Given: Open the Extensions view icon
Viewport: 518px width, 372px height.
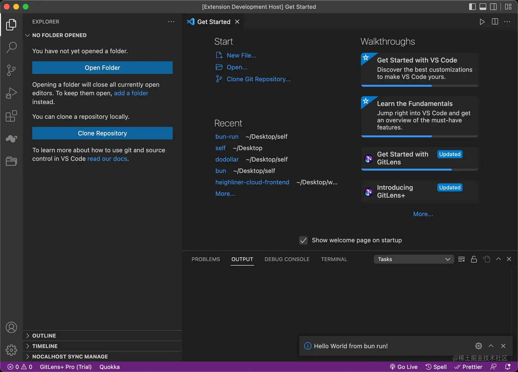Looking at the screenshot, I should click(11, 116).
